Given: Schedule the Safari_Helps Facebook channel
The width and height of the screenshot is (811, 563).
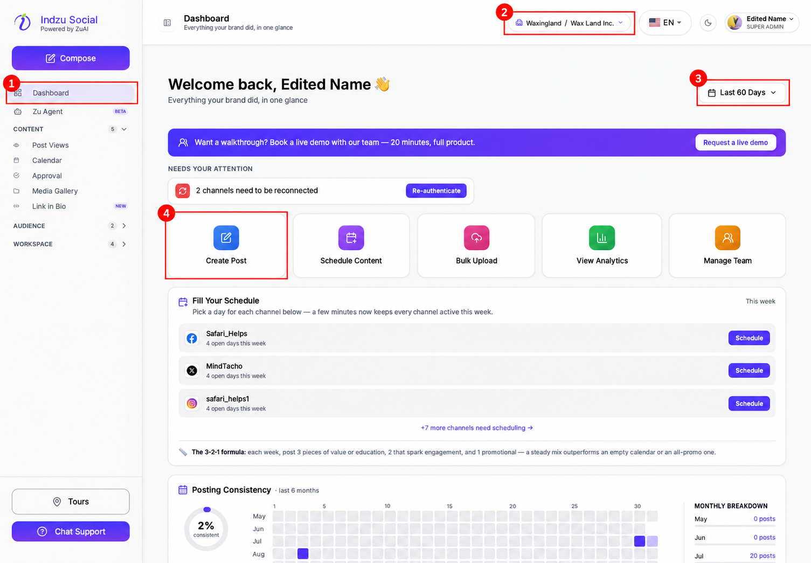Looking at the screenshot, I should [749, 338].
